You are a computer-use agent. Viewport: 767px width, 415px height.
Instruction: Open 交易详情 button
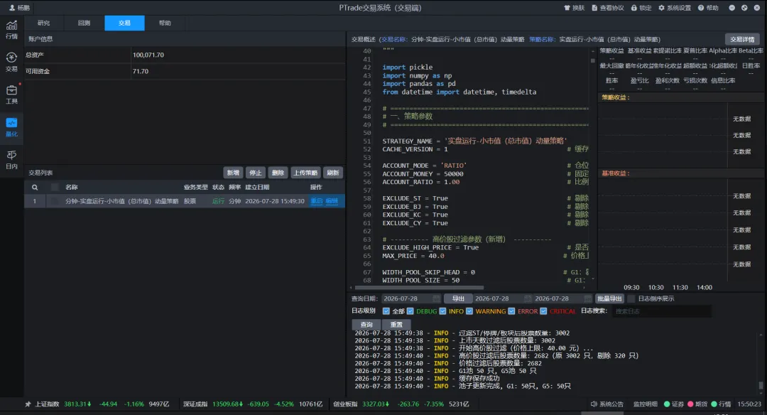[742, 39]
